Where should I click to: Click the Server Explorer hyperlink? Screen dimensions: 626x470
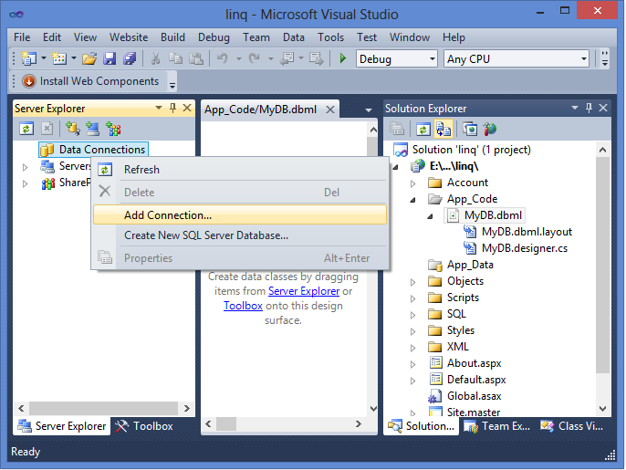click(304, 291)
